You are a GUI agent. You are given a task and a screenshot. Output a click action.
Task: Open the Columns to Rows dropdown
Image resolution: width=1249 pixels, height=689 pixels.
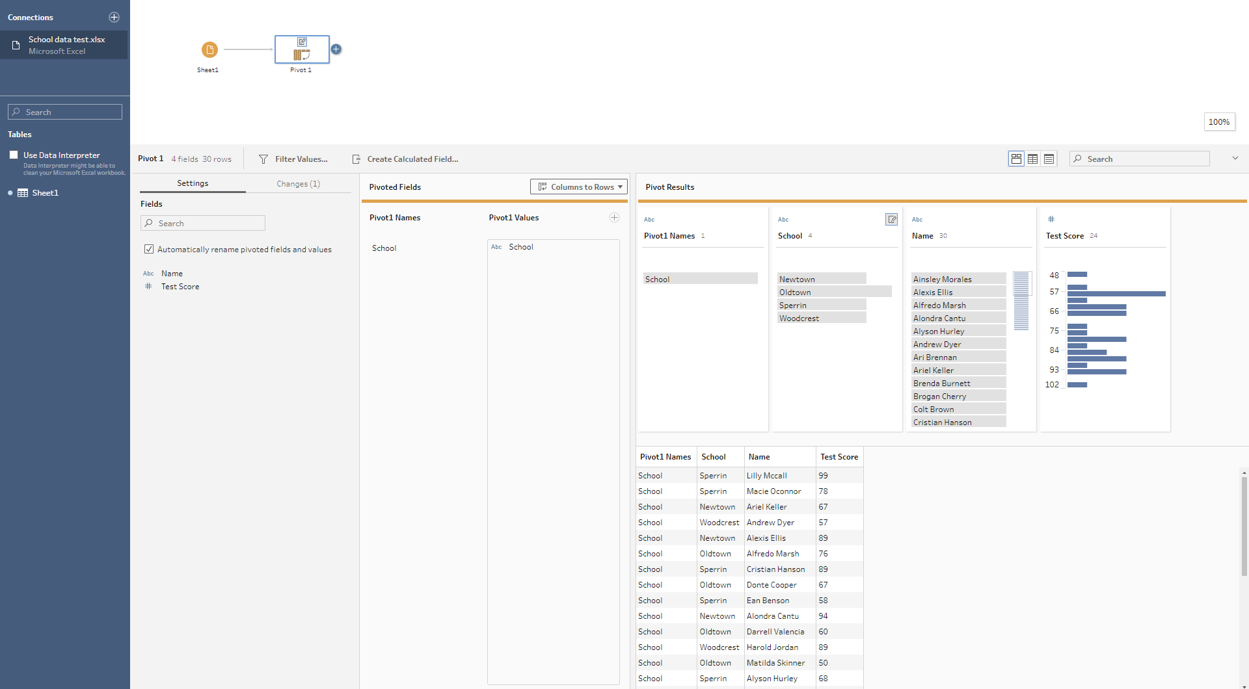tap(579, 187)
